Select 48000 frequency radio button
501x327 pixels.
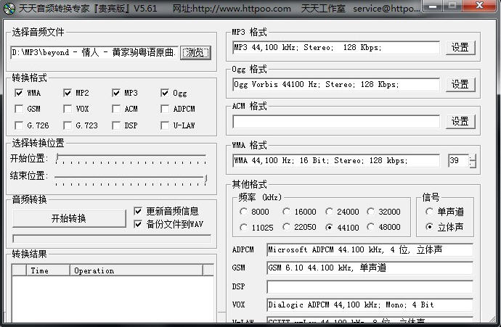tap(371, 227)
